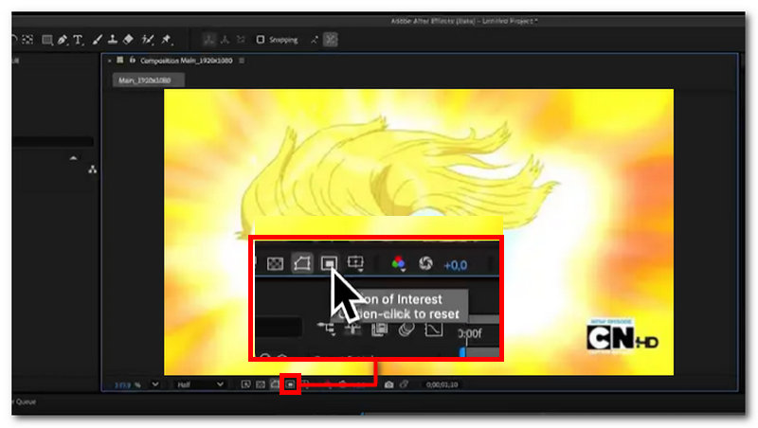
Task: Select the Brush tool
Action: (98, 40)
